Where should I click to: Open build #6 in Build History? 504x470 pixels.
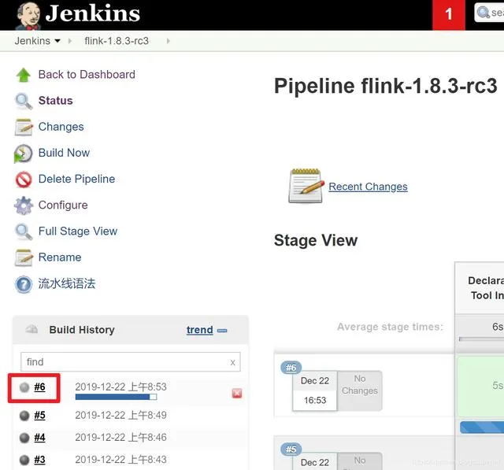[40, 387]
